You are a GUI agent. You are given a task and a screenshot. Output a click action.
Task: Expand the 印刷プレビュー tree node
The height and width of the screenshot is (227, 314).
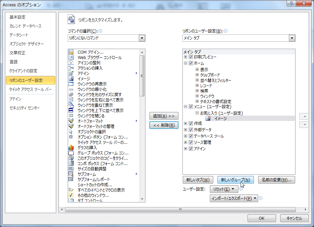click(x=186, y=57)
